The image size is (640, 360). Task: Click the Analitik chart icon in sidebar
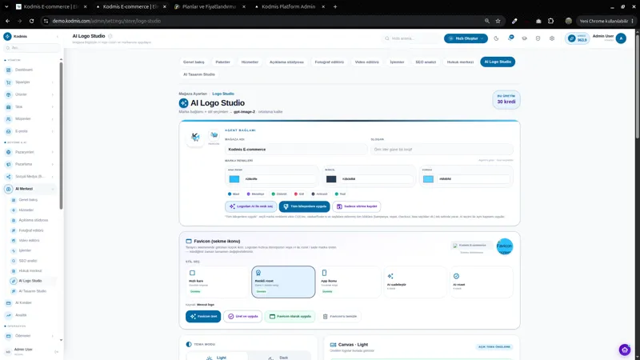9,315
